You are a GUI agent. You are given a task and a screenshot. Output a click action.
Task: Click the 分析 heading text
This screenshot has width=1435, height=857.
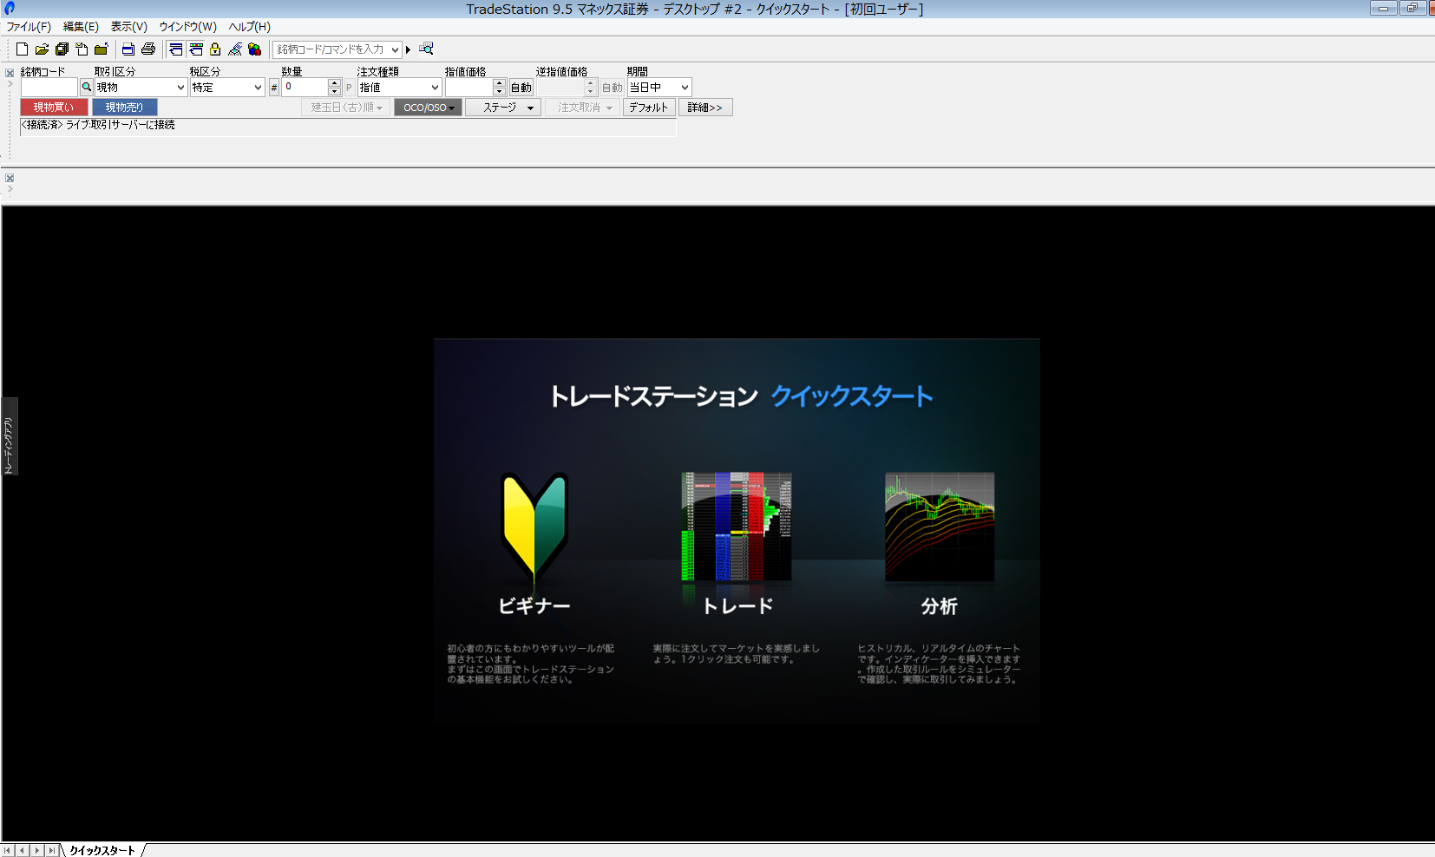click(x=940, y=606)
